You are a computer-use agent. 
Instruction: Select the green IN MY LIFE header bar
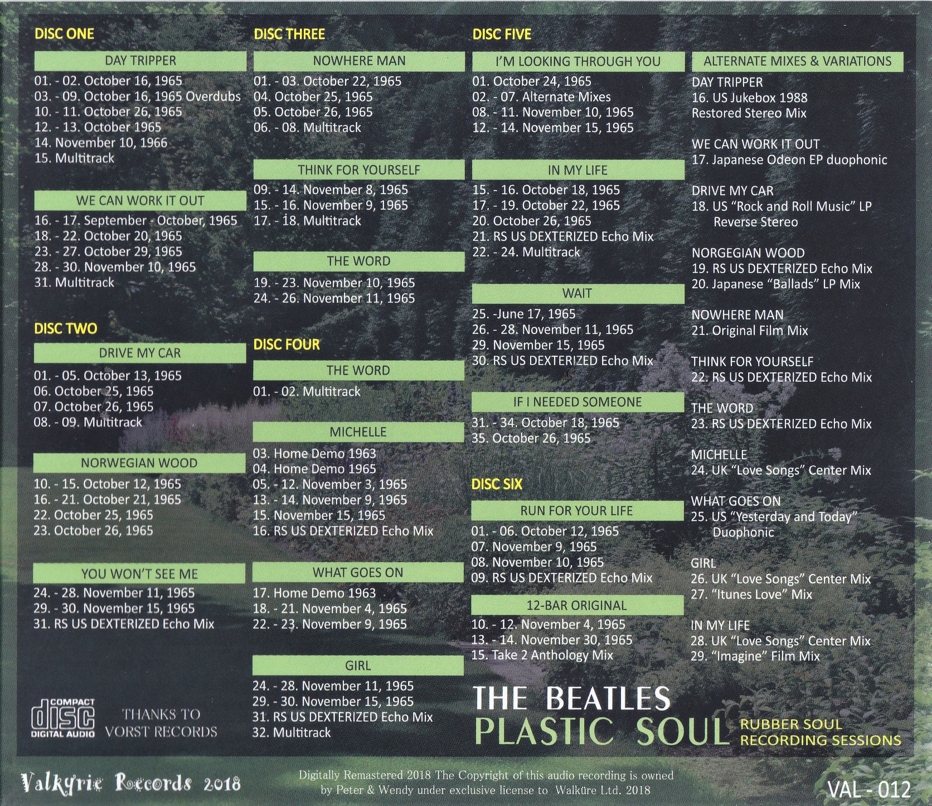tap(578, 170)
